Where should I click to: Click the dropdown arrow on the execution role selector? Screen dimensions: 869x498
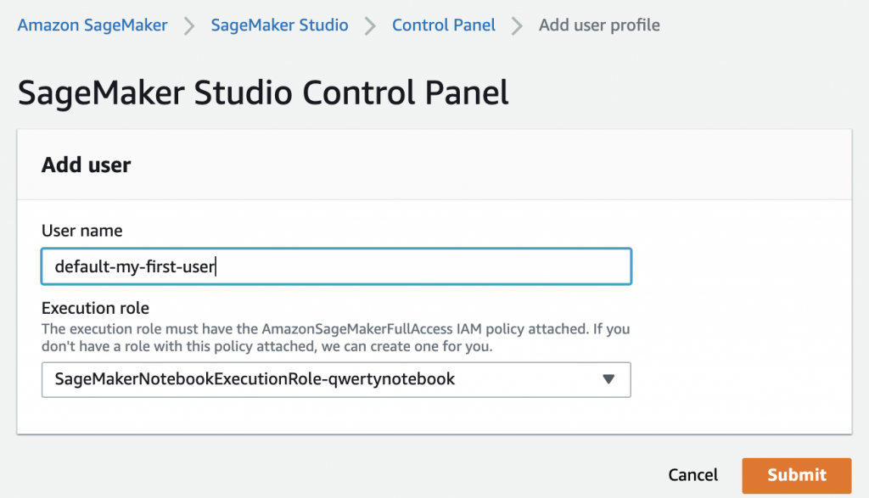[608, 380]
